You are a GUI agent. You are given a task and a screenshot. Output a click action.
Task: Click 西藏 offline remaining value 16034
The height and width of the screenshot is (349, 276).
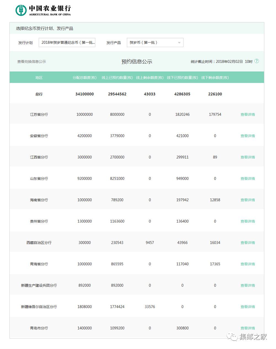215,243
